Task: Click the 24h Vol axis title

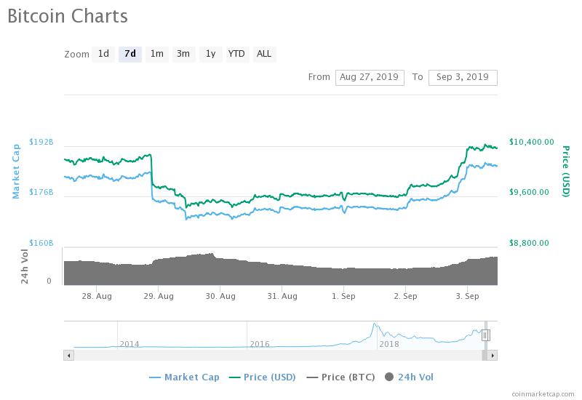Action: click(25, 267)
